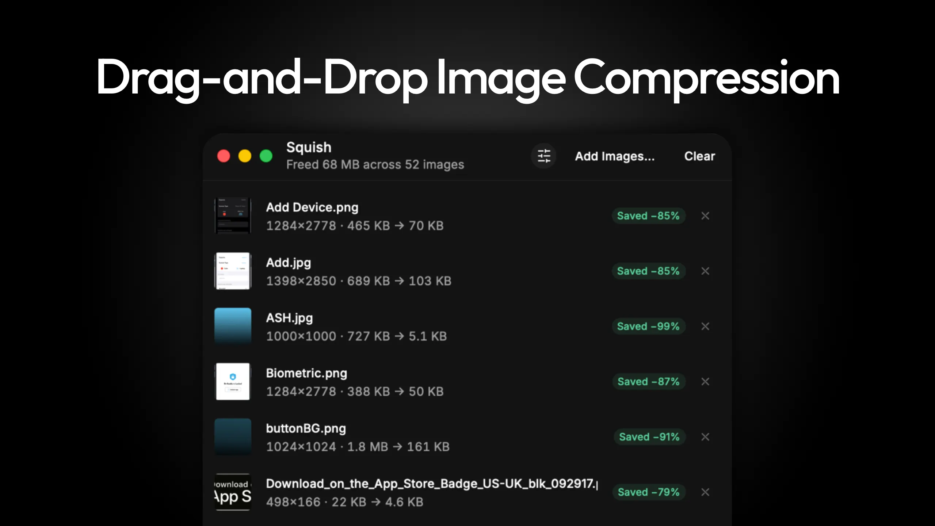Click the Squish window title
Screen dimensions: 935x526
(309, 148)
